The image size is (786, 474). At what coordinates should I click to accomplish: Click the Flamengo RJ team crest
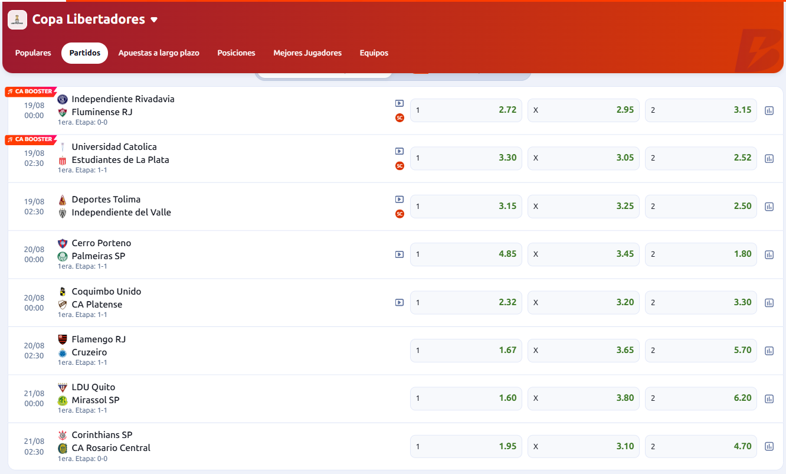63,339
